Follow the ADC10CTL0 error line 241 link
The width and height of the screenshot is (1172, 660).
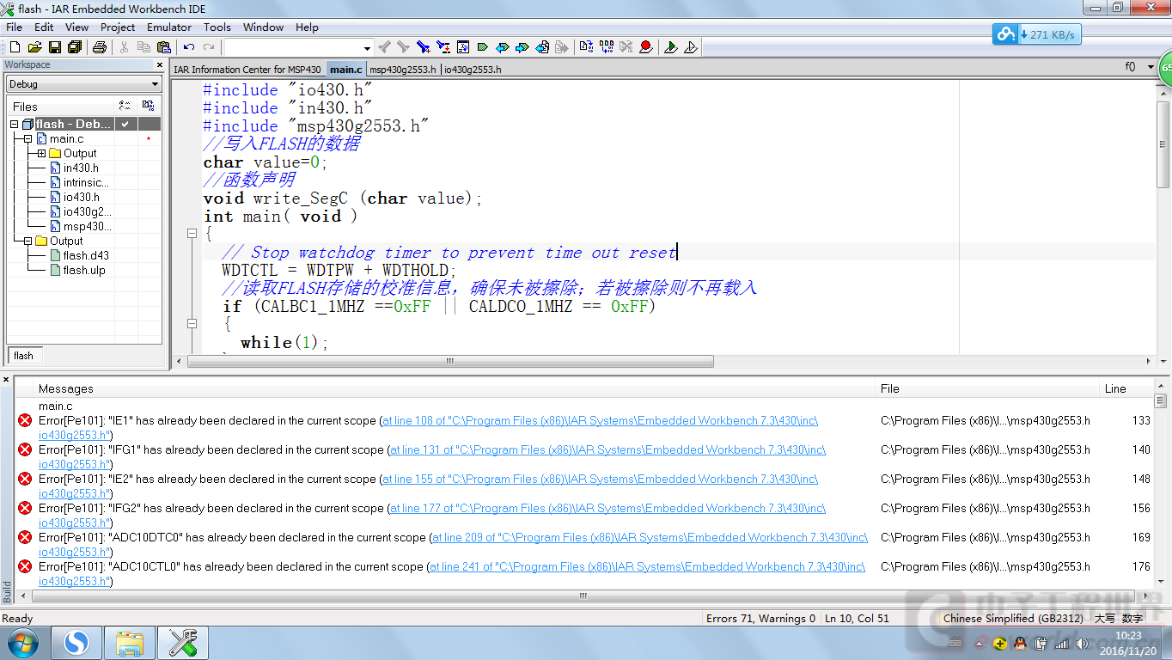tap(647, 567)
